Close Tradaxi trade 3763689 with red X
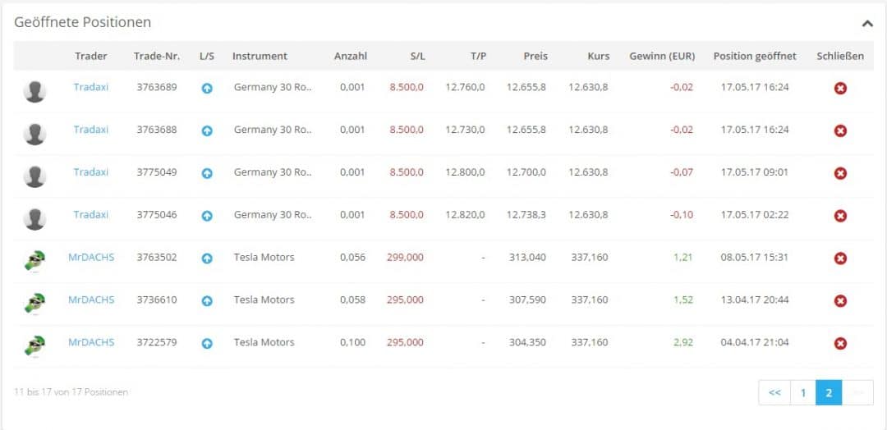This screenshot has width=887, height=430. (840, 88)
